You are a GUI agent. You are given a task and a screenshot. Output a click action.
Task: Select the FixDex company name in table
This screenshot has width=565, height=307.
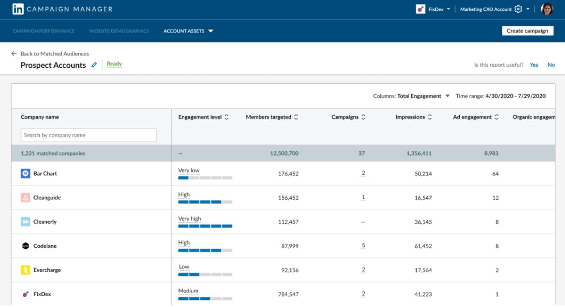point(42,294)
